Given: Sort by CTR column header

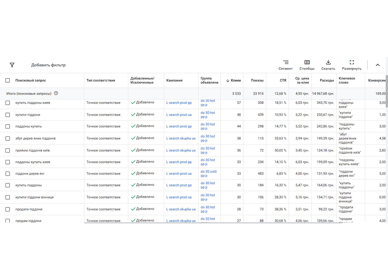Looking at the screenshot, I should (283, 80).
